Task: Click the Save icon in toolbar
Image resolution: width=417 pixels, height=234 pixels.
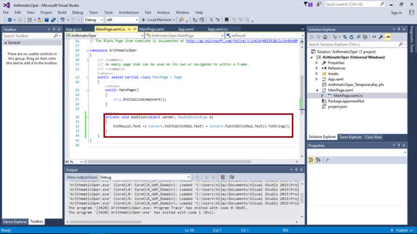Action: point(47,20)
